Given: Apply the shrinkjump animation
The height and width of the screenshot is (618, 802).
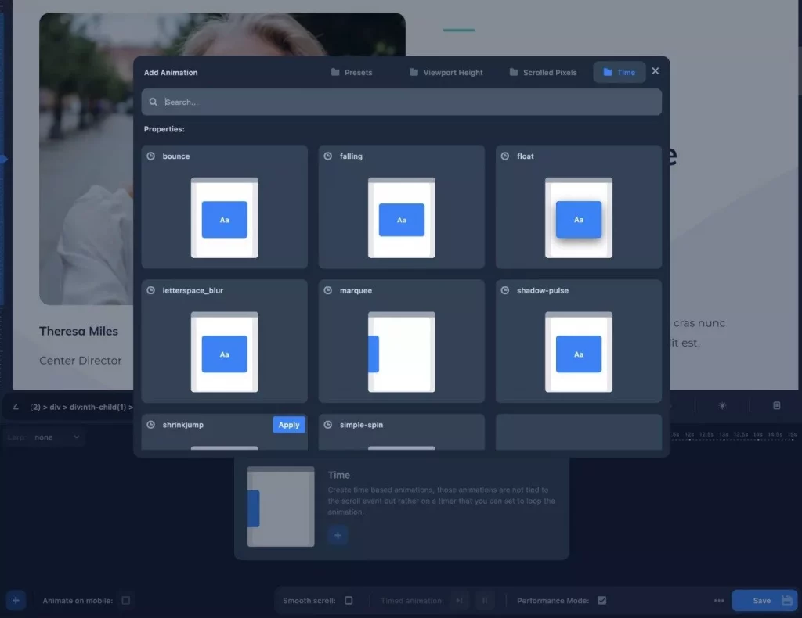Looking at the screenshot, I should point(289,425).
